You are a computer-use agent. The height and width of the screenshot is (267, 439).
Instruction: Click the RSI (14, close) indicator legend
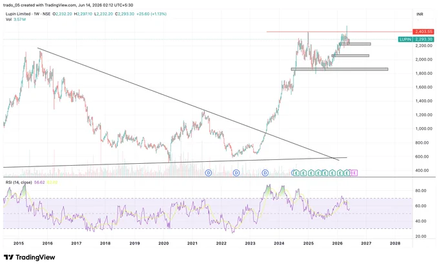tap(19, 183)
